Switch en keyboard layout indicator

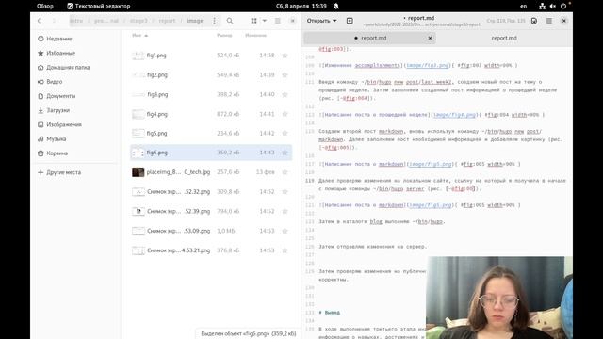pyautogui.click(x=524, y=6)
